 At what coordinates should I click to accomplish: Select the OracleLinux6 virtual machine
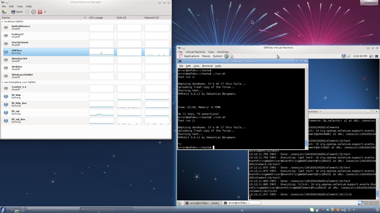[x=85, y=44]
